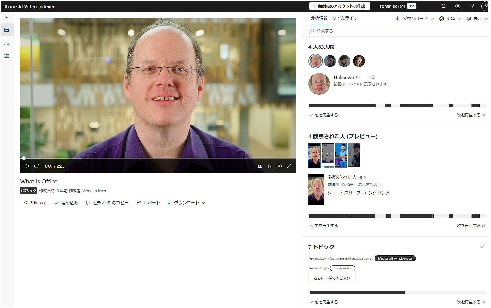Open 英語 language dropdown
Screen dimensions: 491x308
(450, 19)
